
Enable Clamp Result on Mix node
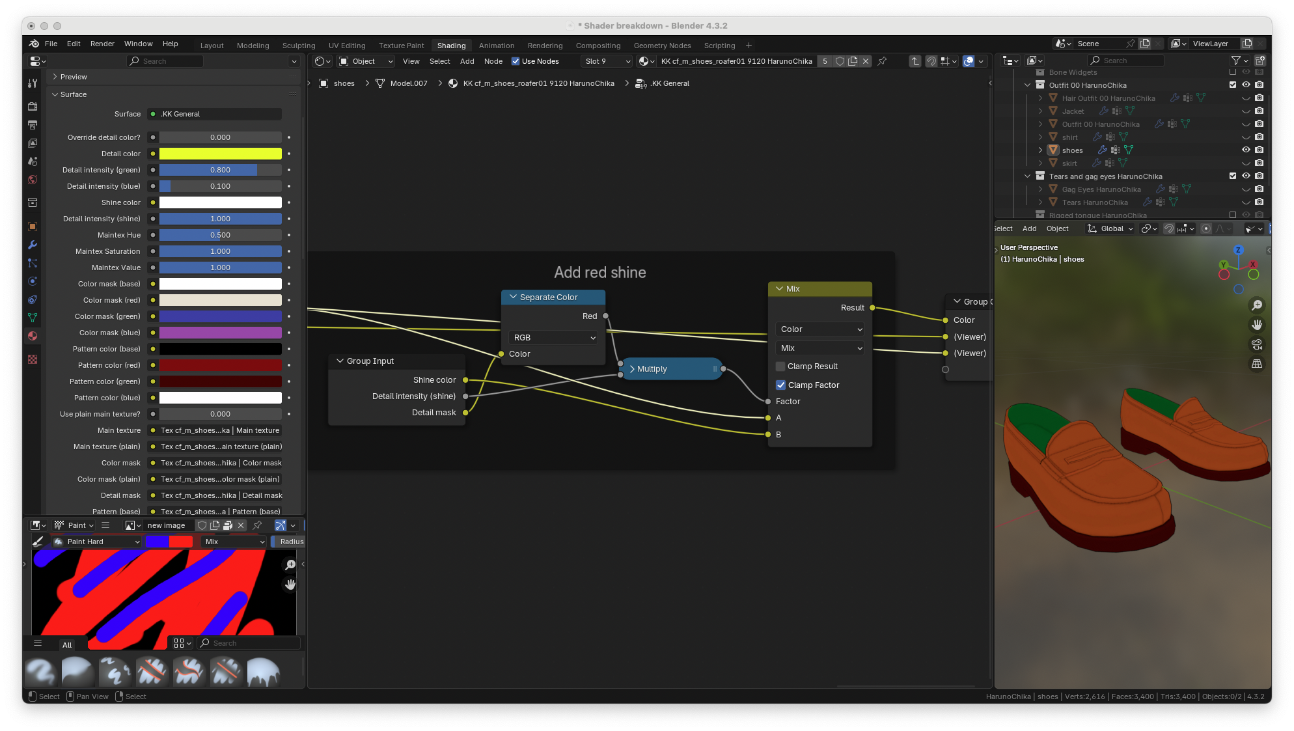[780, 366]
